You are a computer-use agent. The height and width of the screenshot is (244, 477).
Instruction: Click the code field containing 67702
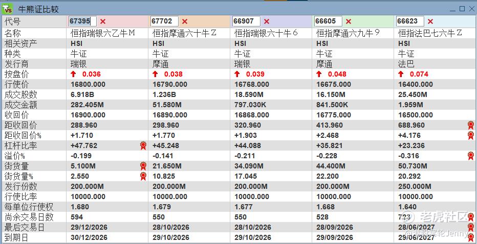pos(164,21)
